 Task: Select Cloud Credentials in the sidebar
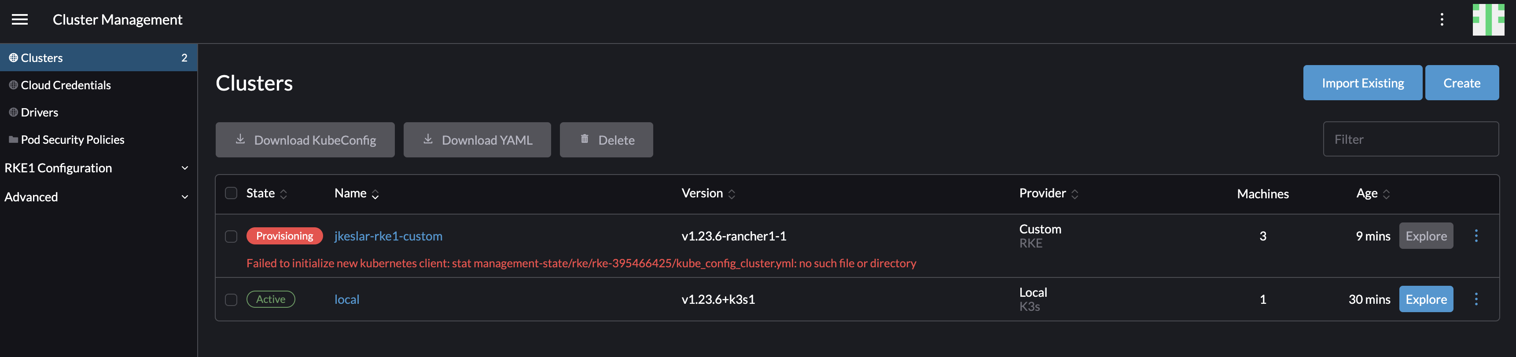click(x=66, y=85)
